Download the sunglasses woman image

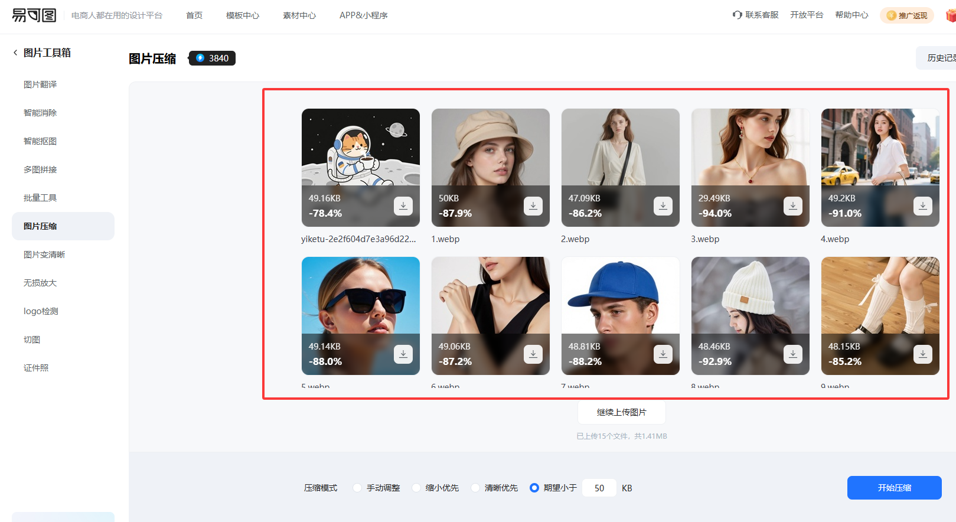[x=403, y=354]
